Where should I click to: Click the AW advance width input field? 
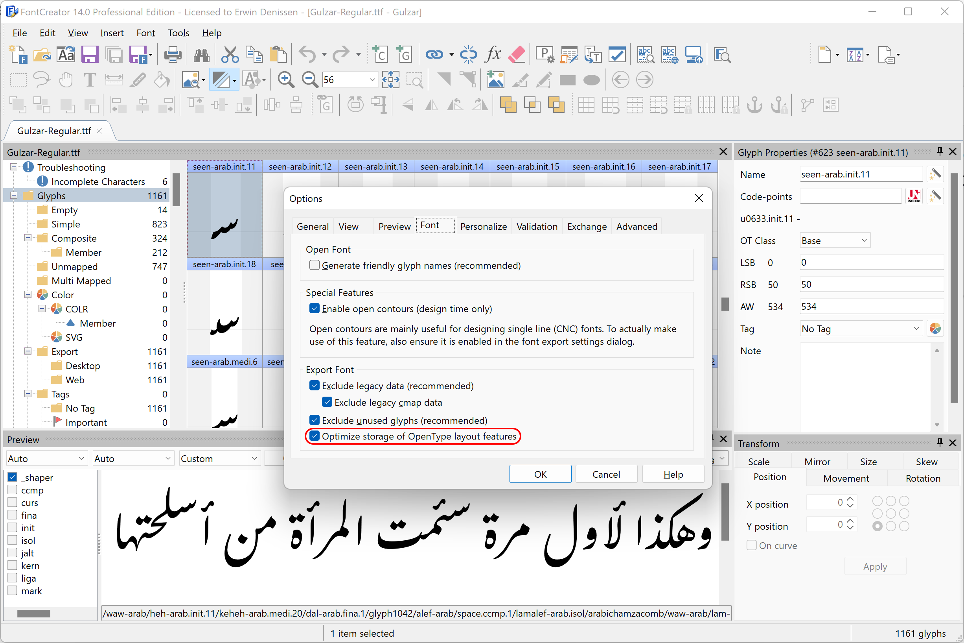872,306
